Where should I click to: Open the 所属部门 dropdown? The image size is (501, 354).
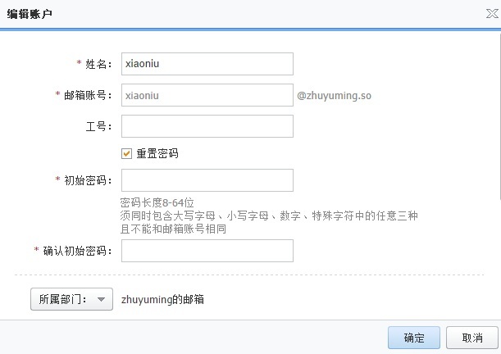click(x=71, y=300)
